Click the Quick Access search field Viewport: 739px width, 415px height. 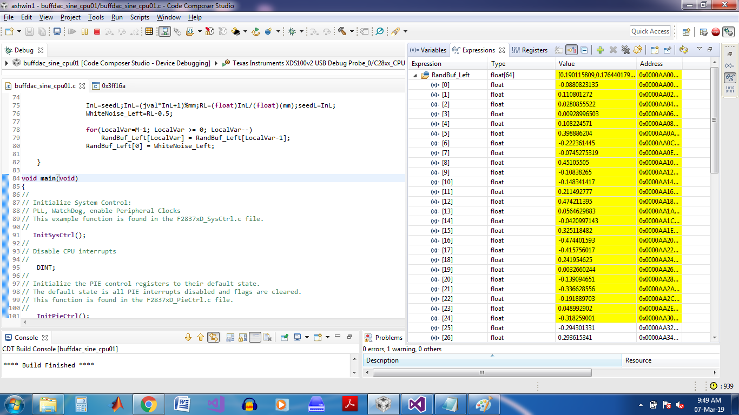(x=650, y=31)
